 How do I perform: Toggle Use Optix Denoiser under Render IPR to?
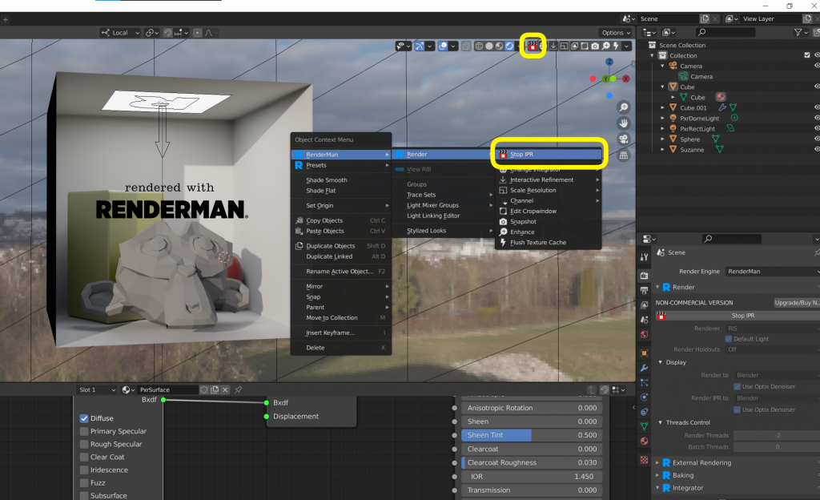pos(737,409)
